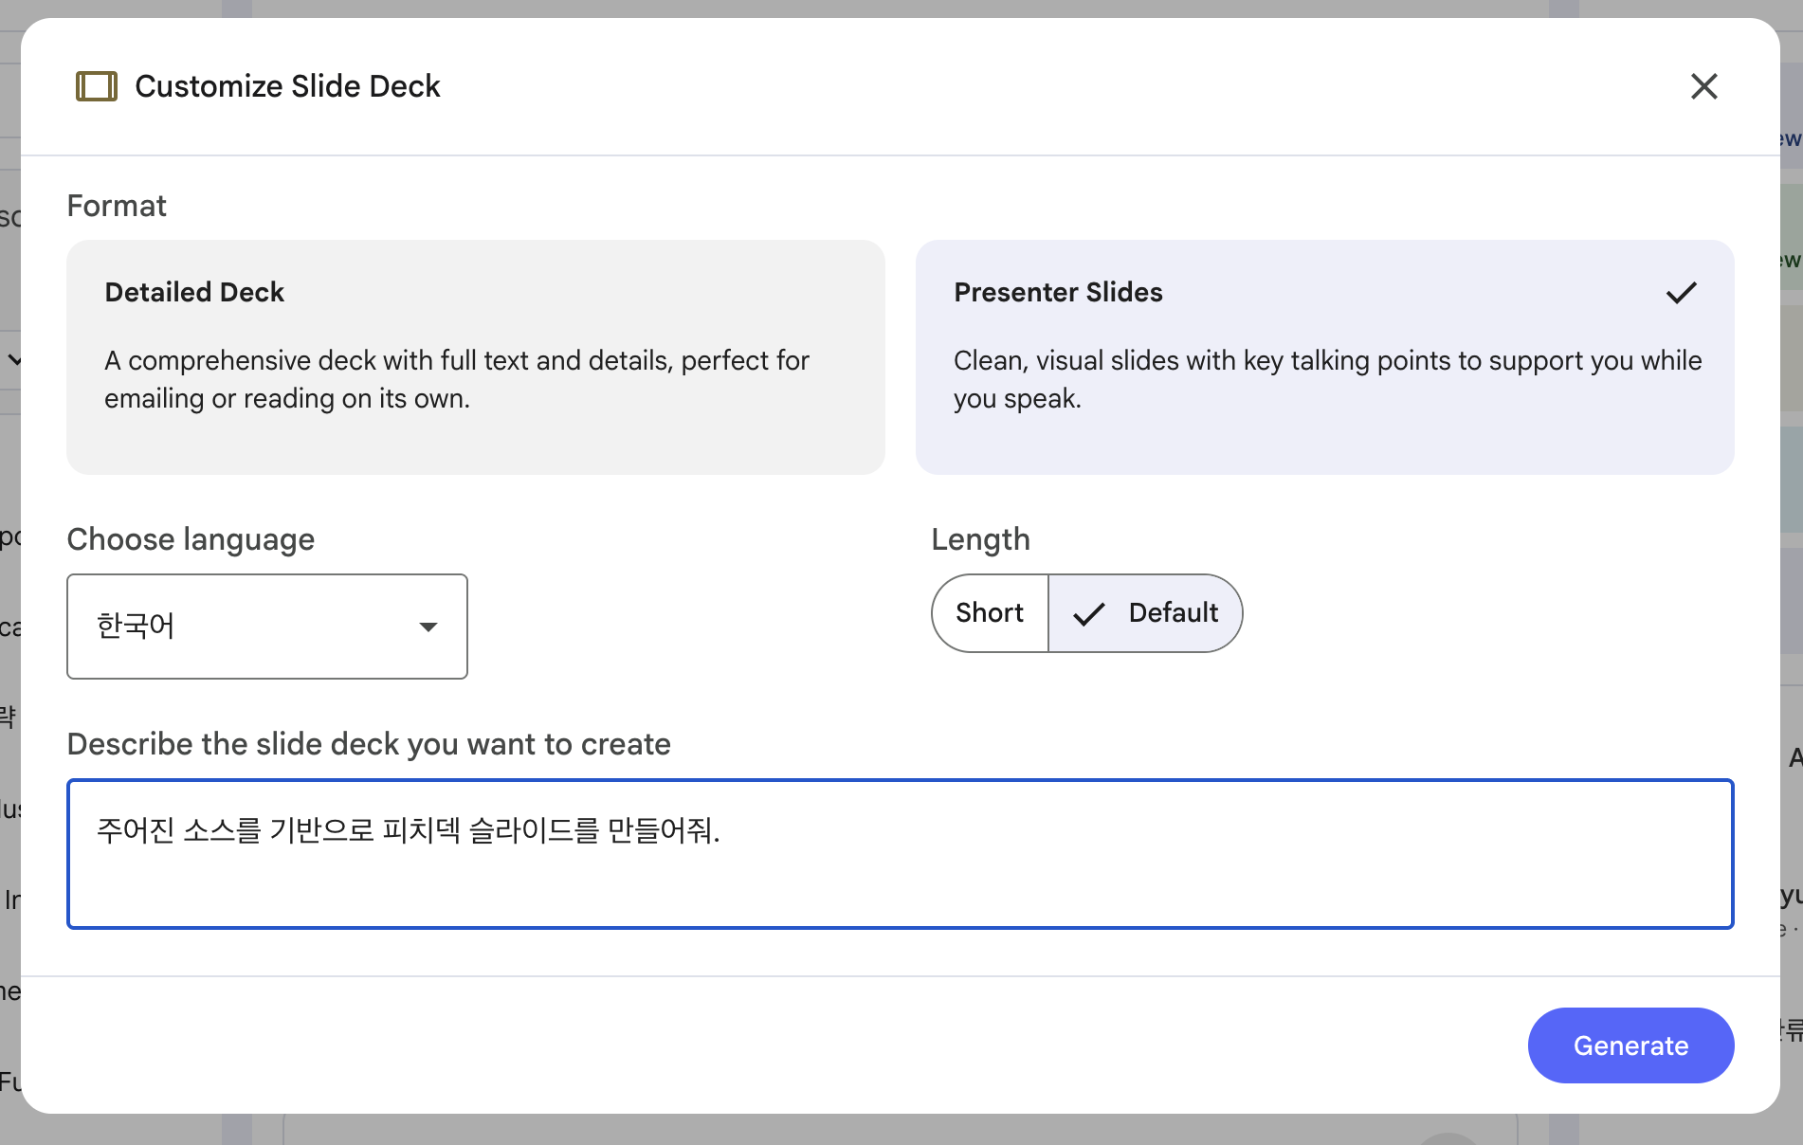This screenshot has height=1145, width=1803.
Task: Click the Detailed Deck description text
Action: pyautogui.click(x=456, y=379)
